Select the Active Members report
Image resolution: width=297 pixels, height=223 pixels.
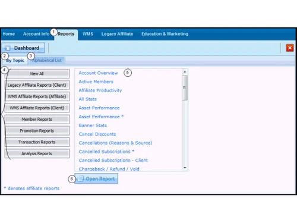pyautogui.click(x=96, y=81)
